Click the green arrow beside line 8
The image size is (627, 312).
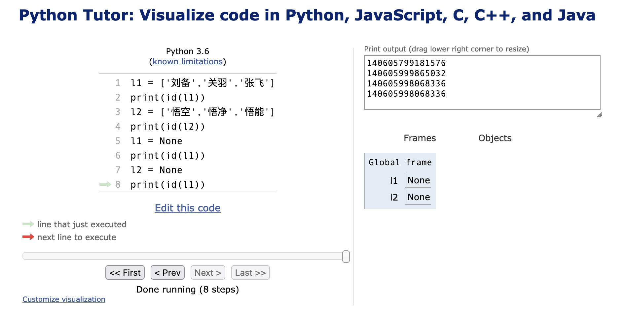[x=105, y=184]
